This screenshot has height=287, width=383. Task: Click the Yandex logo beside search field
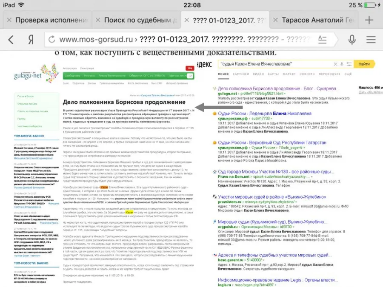204,64
